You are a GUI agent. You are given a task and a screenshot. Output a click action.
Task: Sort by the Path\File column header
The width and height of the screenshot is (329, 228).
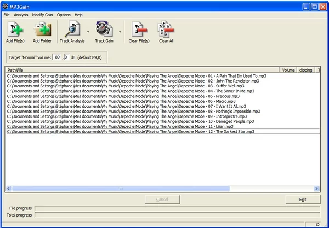142,70
